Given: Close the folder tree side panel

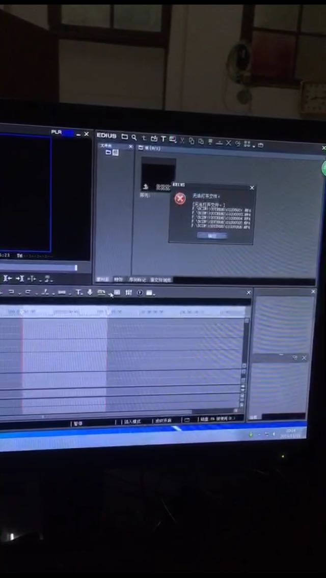Looking at the screenshot, I should coord(130,147).
